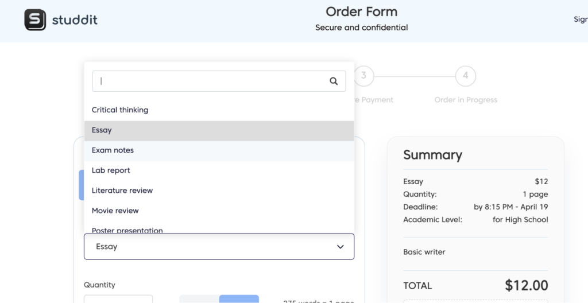The height and width of the screenshot is (303, 588).
Task: Click step 3 circle in progress bar
Action: (x=363, y=76)
